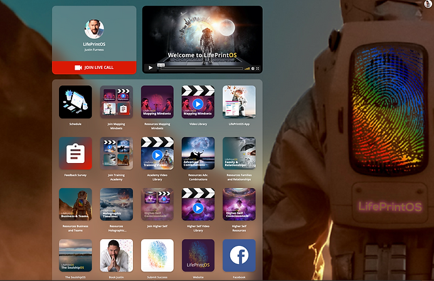Image resolution: width=434 pixels, height=281 pixels.
Task: Open the video settings gear
Action: click(x=253, y=68)
